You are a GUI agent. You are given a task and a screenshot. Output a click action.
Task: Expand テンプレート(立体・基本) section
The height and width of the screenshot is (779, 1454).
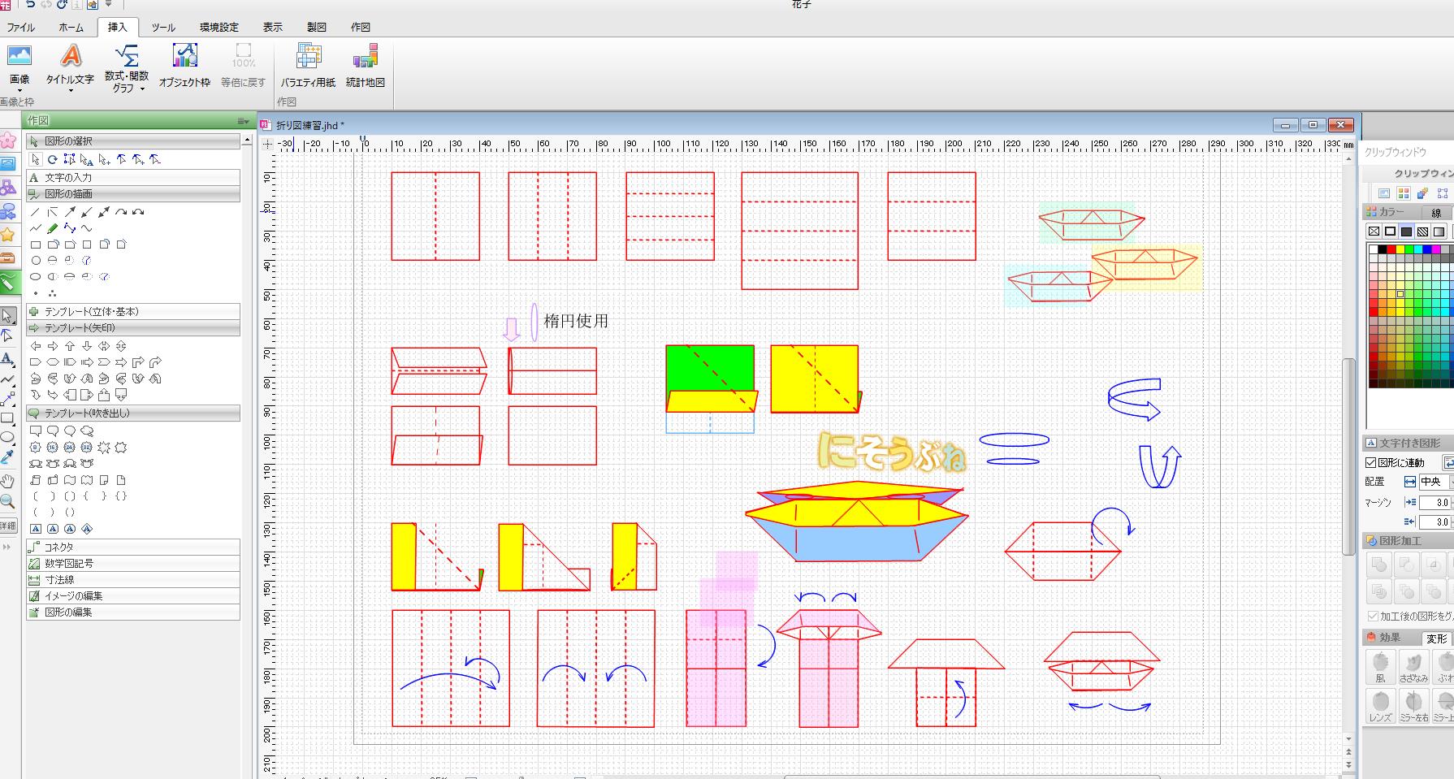[x=133, y=311]
